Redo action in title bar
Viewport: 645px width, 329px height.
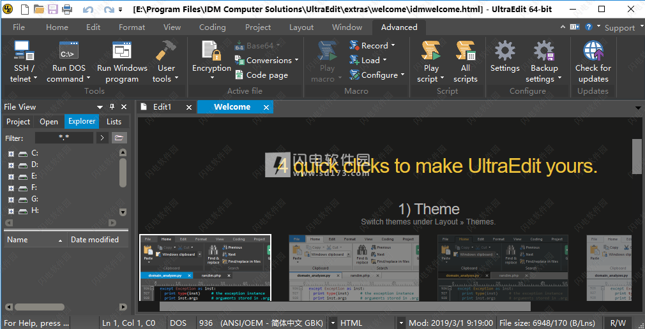tap(109, 10)
